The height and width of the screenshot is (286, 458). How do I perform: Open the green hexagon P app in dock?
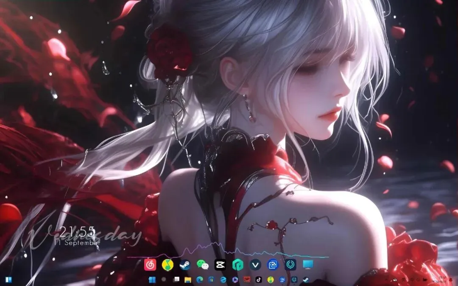click(x=238, y=265)
